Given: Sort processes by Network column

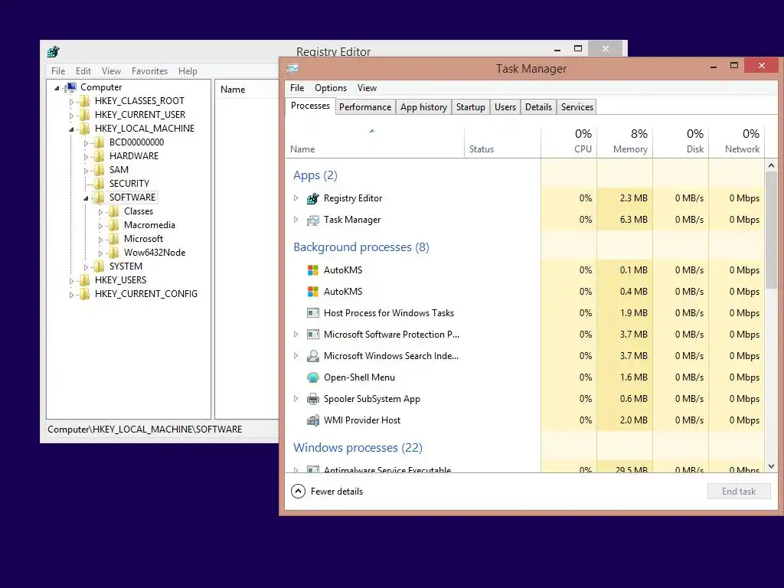Looking at the screenshot, I should (x=737, y=142).
